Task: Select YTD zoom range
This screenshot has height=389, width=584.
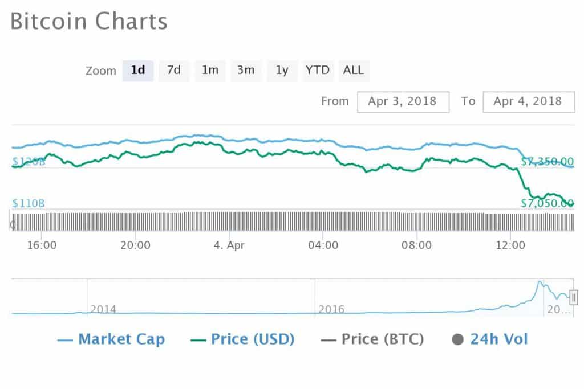Action: (318, 71)
